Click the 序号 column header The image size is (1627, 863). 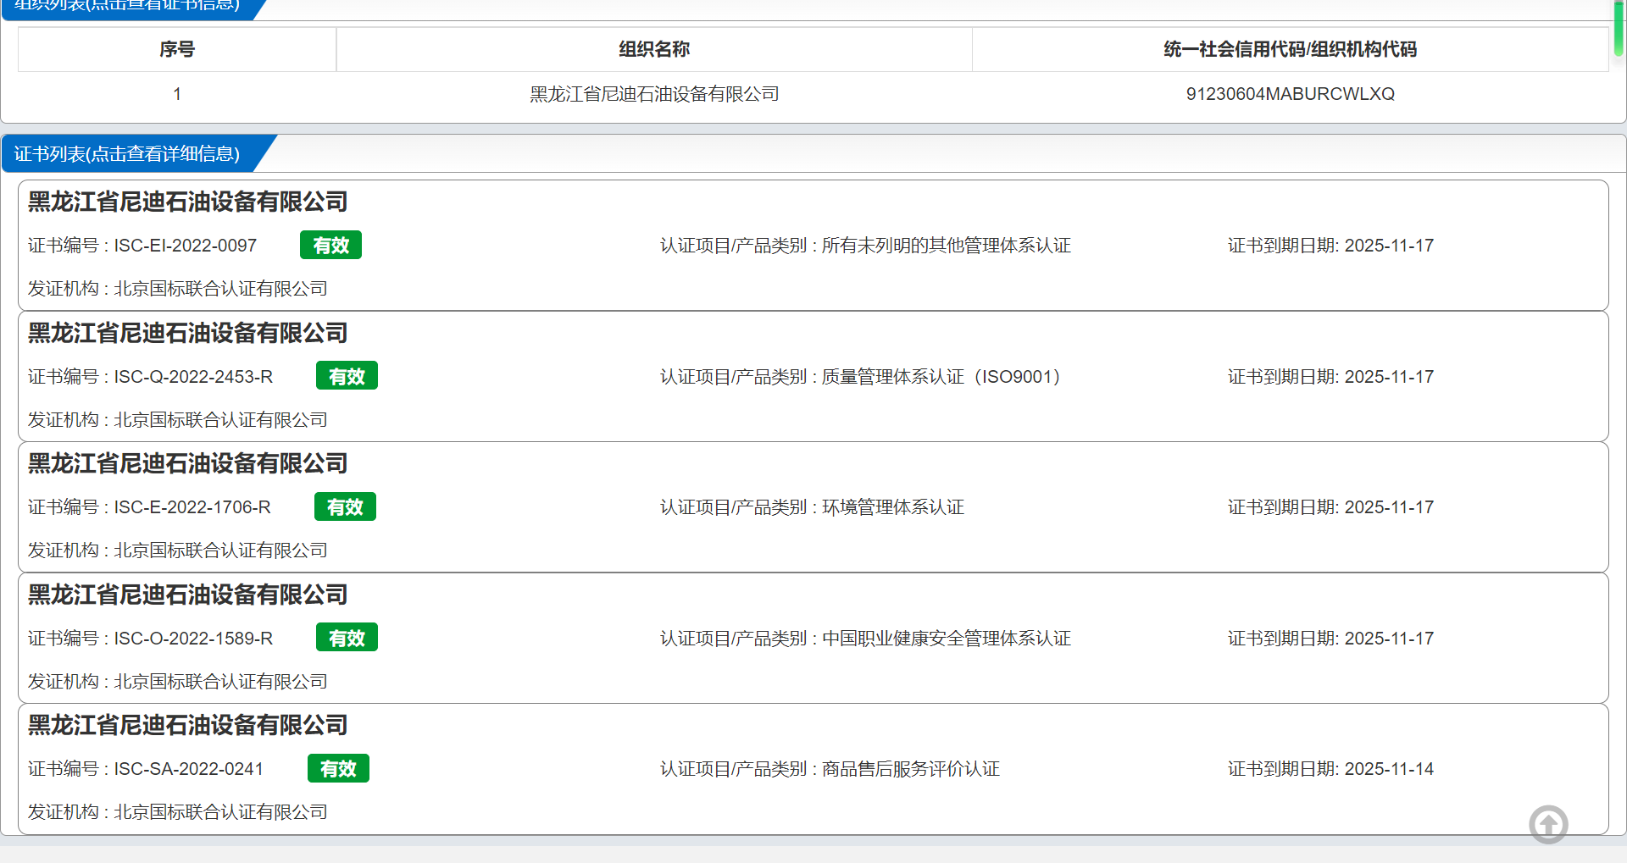point(177,49)
